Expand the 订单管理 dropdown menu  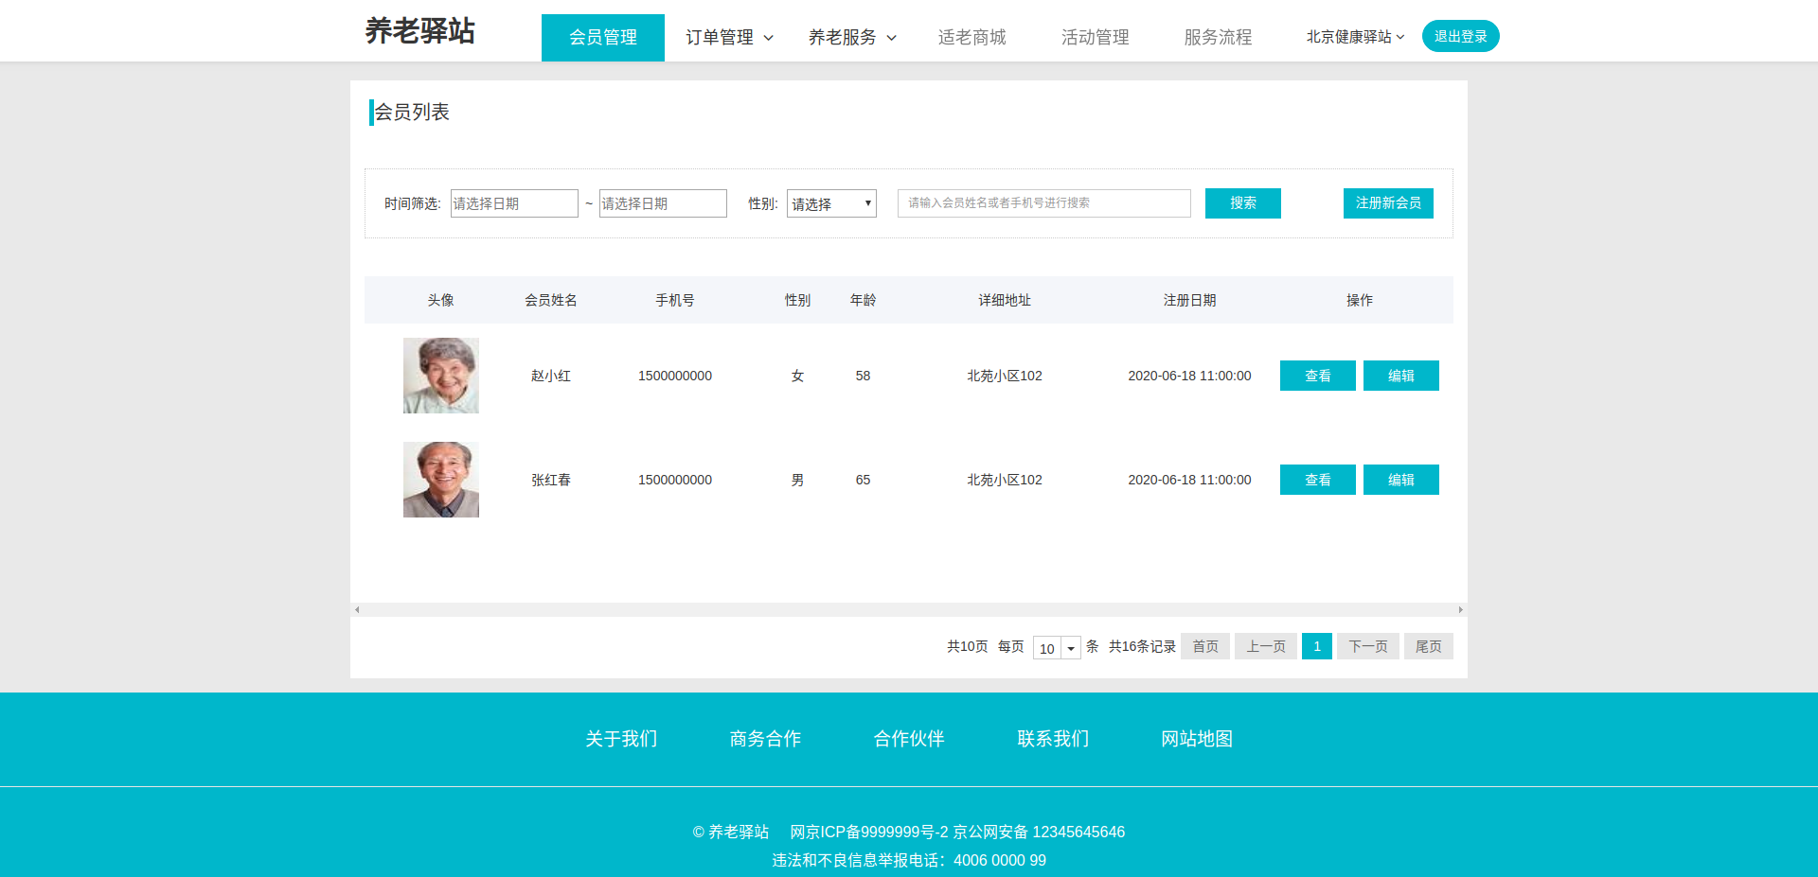pyautogui.click(x=729, y=38)
